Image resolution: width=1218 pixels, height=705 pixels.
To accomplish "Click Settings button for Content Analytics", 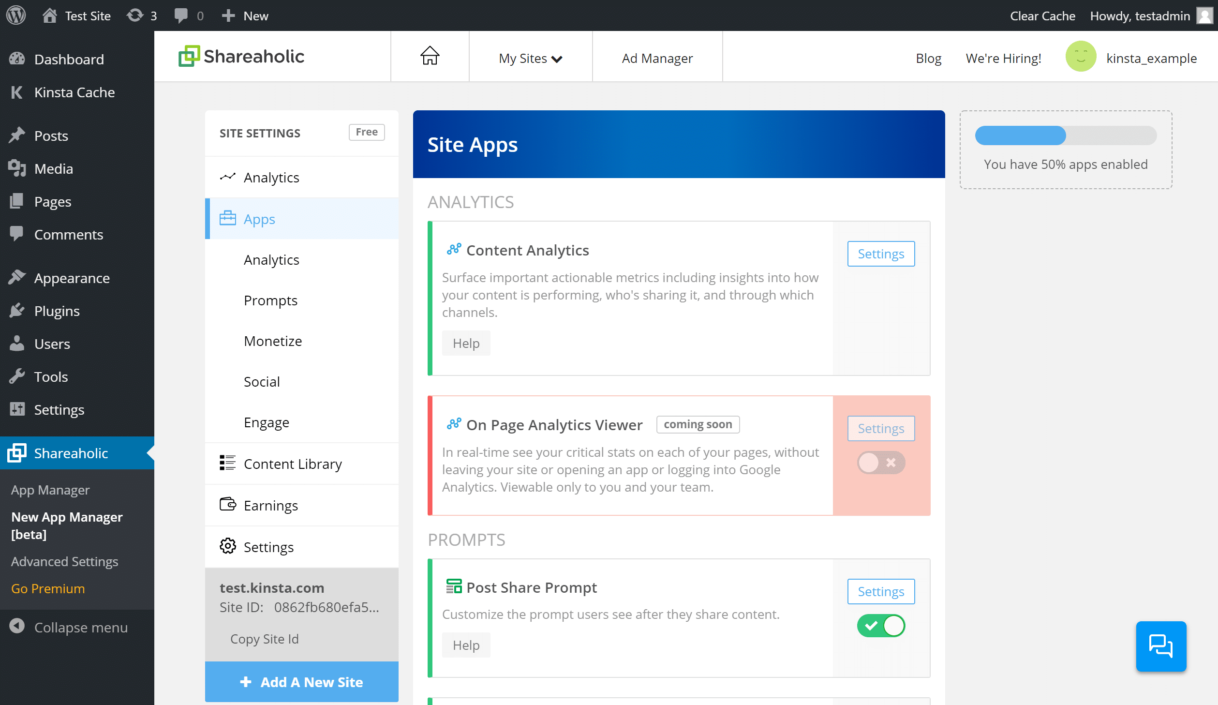I will (x=881, y=254).
